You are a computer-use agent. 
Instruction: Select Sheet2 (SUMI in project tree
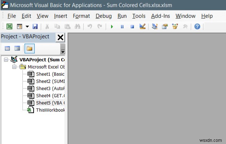coord(50,81)
